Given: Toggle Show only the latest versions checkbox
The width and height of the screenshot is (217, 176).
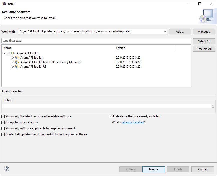Looking at the screenshot, I should 3,116.
